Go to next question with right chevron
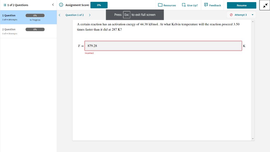 click(x=90, y=15)
